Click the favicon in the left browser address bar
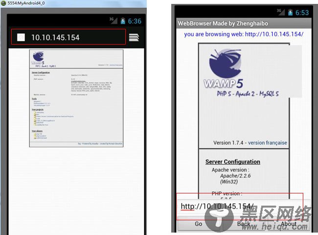The width and height of the screenshot is (318, 235). tap(21, 37)
